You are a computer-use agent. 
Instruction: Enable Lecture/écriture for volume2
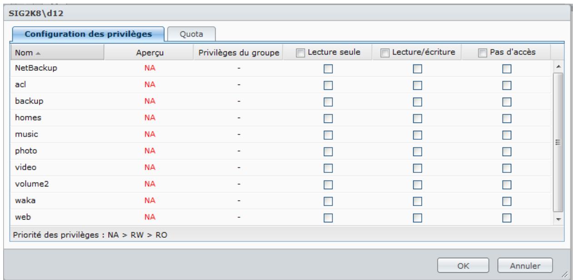416,185
